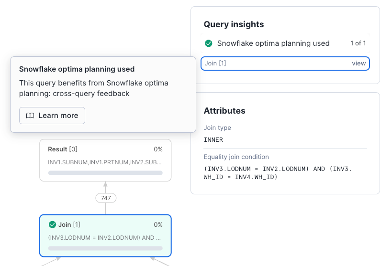This screenshot has width=392, height=266.
Task: Click the equality join condition expression text
Action: pos(278,173)
